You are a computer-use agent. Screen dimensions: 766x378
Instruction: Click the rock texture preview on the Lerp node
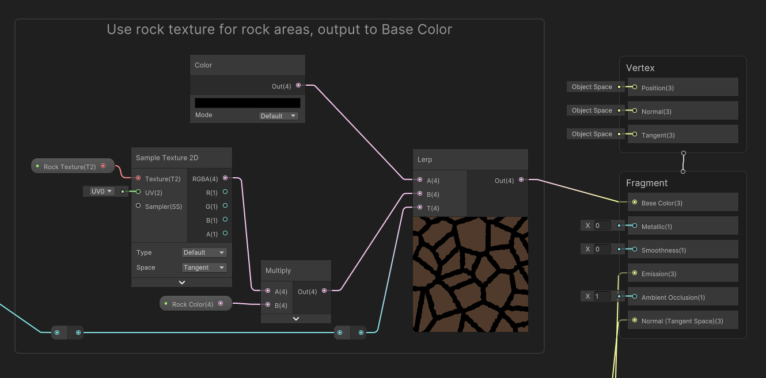pyautogui.click(x=470, y=274)
